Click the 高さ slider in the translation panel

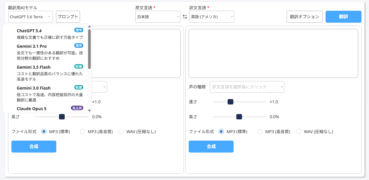pyautogui.click(x=239, y=117)
